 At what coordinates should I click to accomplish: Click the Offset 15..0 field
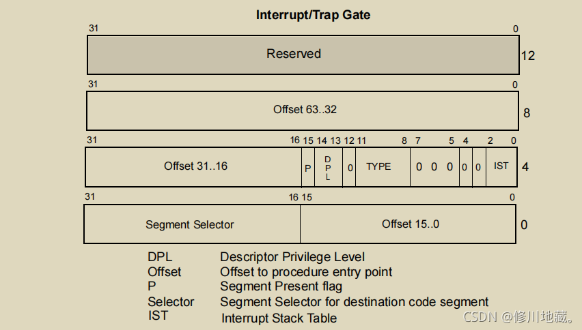point(408,224)
